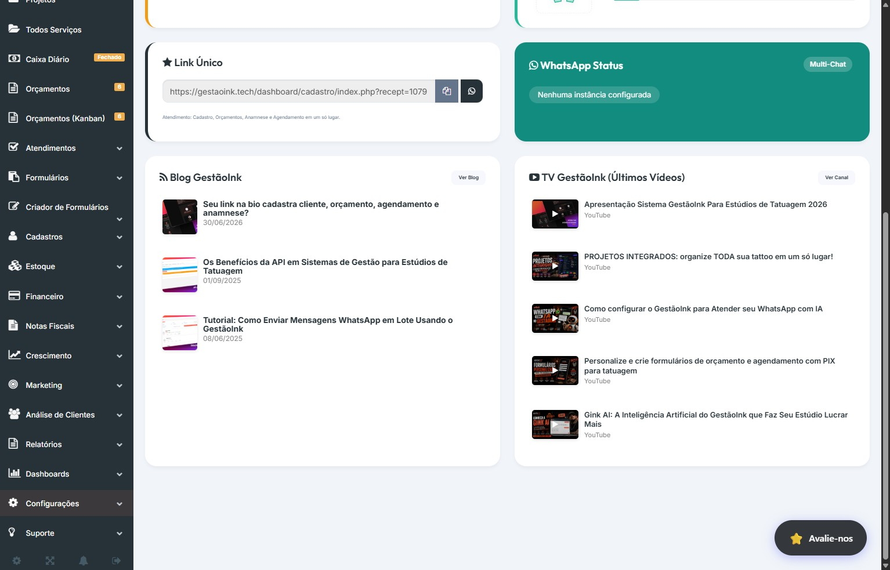Click the bar chart icon beside Dashboards
This screenshot has height=570, width=890.
pyautogui.click(x=15, y=473)
